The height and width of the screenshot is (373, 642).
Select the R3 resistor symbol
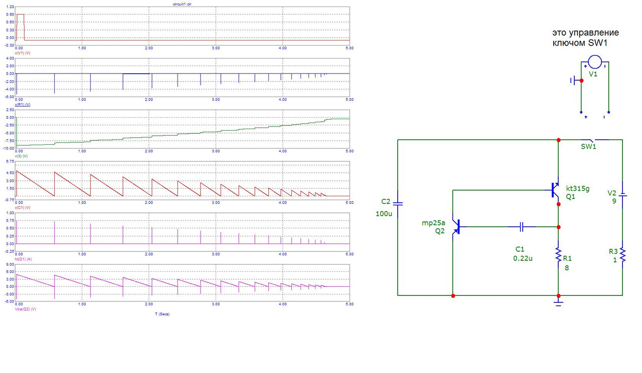point(622,255)
